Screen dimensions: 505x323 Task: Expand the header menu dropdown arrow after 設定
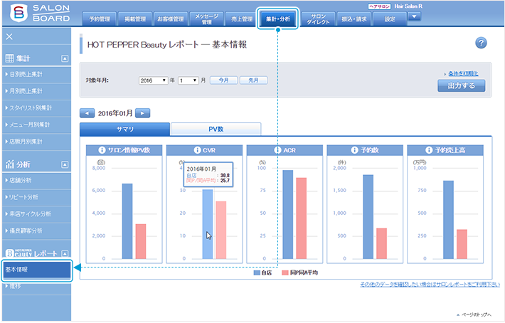415,16
